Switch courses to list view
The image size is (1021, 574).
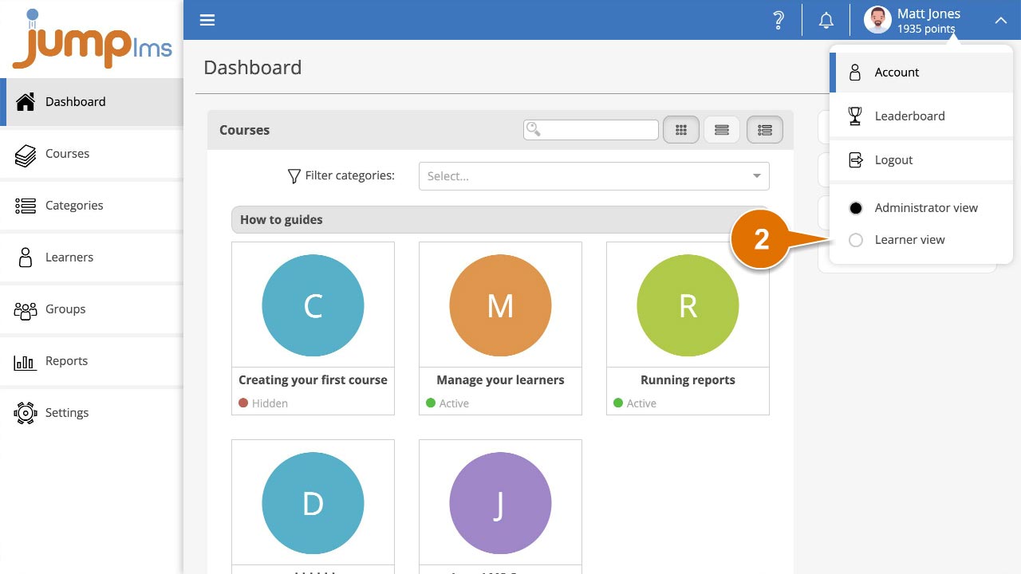tap(722, 130)
